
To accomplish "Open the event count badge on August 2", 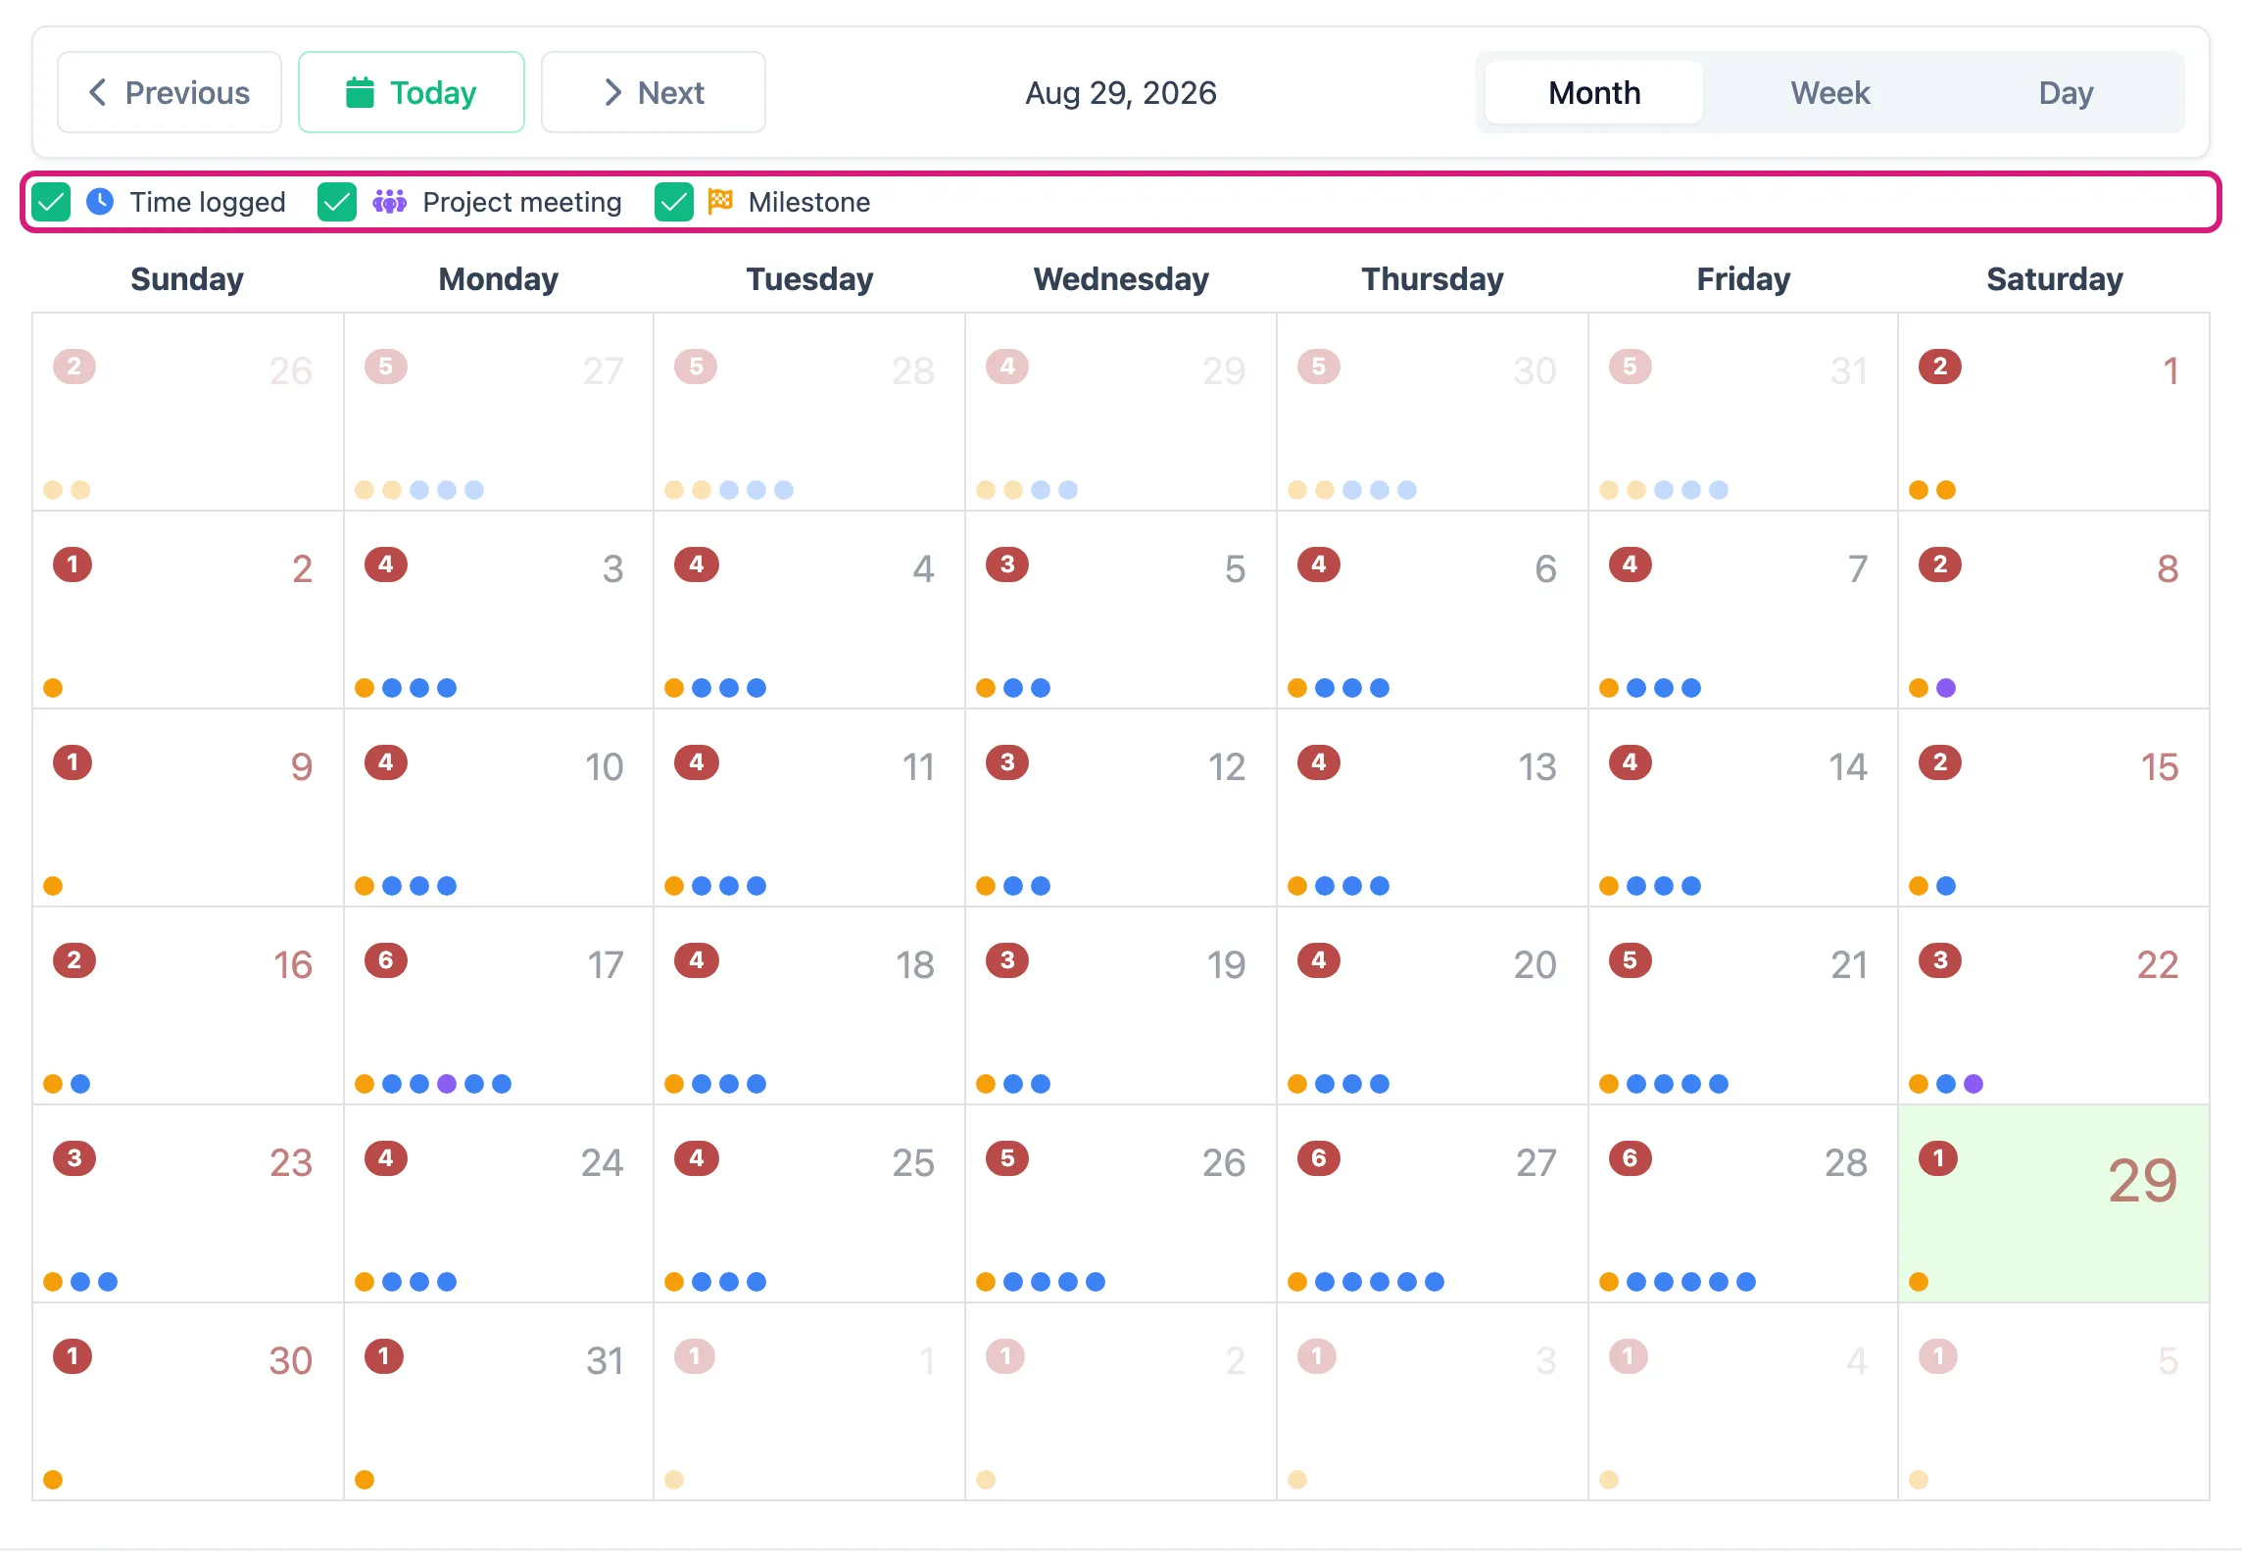I will (x=73, y=564).
